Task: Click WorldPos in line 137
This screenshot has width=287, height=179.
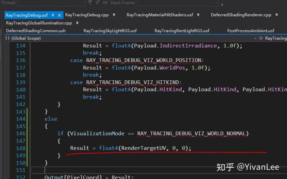Action: coord(172,68)
